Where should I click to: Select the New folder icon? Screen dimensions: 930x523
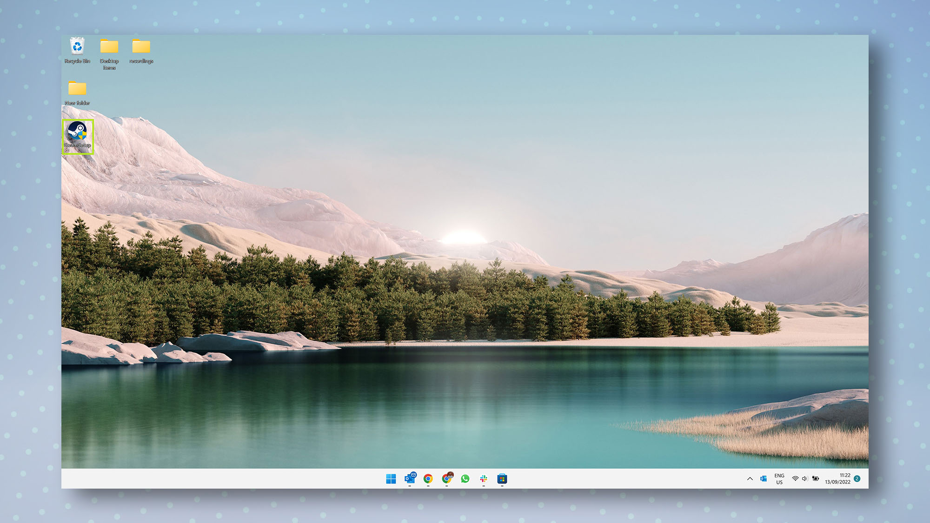click(x=77, y=93)
